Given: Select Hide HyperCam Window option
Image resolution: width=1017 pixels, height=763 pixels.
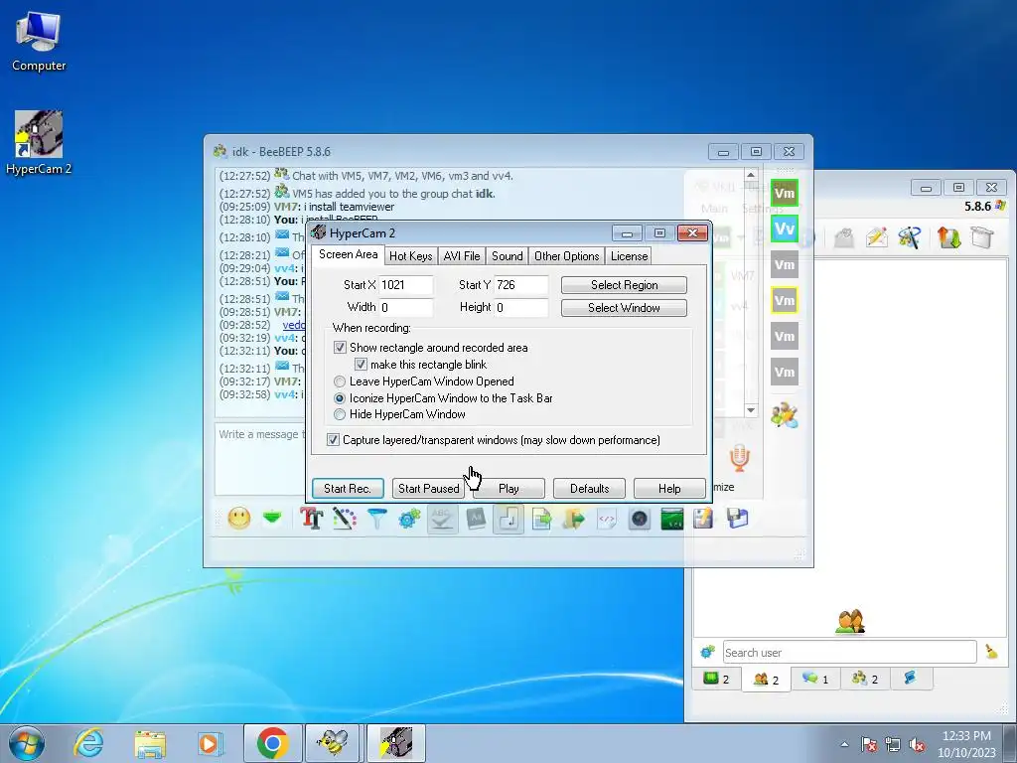Looking at the screenshot, I should click(340, 414).
